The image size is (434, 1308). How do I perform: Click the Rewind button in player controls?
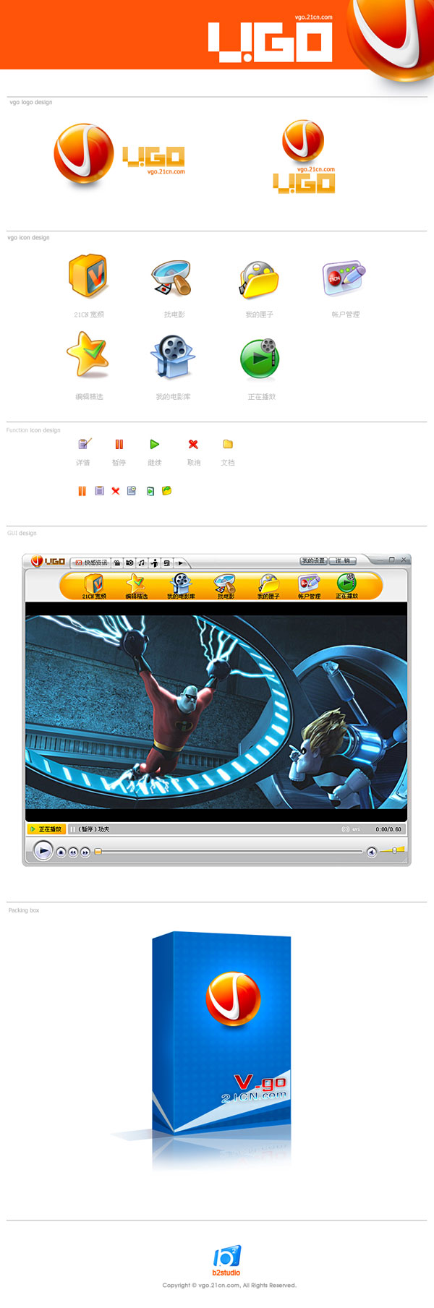[73, 852]
